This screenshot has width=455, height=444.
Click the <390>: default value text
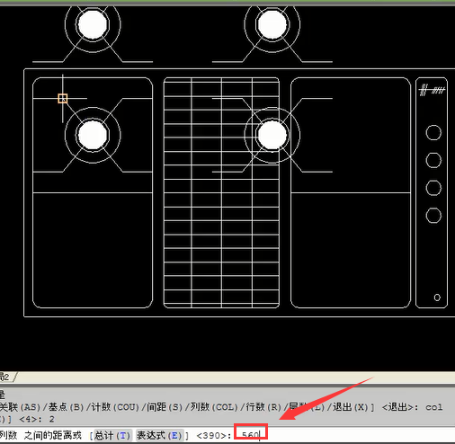pyautogui.click(x=213, y=436)
